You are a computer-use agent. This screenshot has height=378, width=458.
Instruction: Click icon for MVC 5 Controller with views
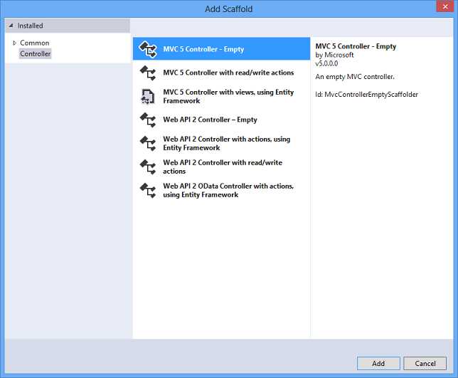(x=148, y=96)
